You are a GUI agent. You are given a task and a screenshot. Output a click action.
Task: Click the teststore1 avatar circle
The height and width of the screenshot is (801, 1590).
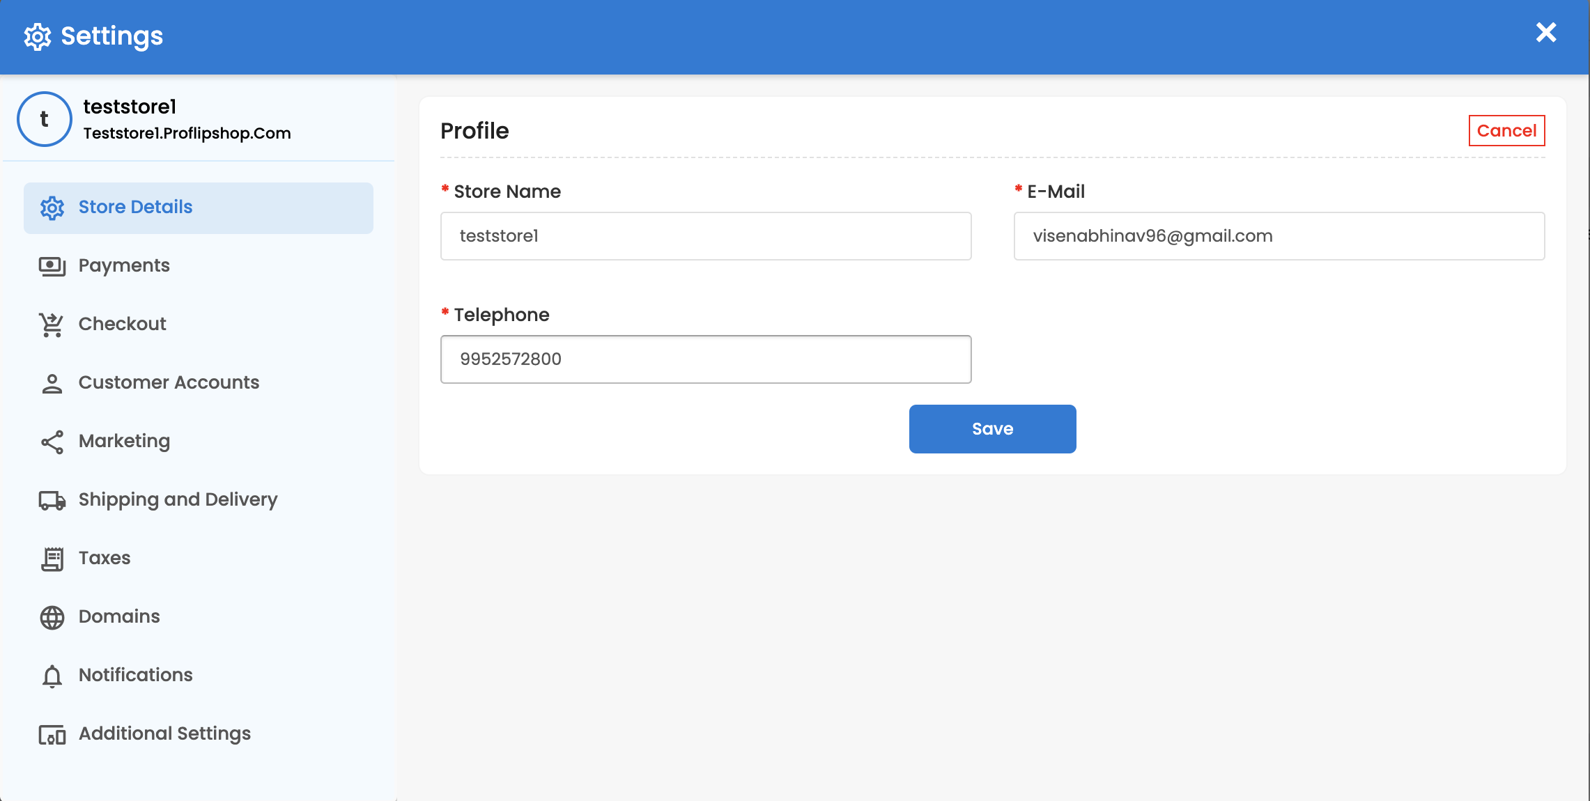(45, 119)
